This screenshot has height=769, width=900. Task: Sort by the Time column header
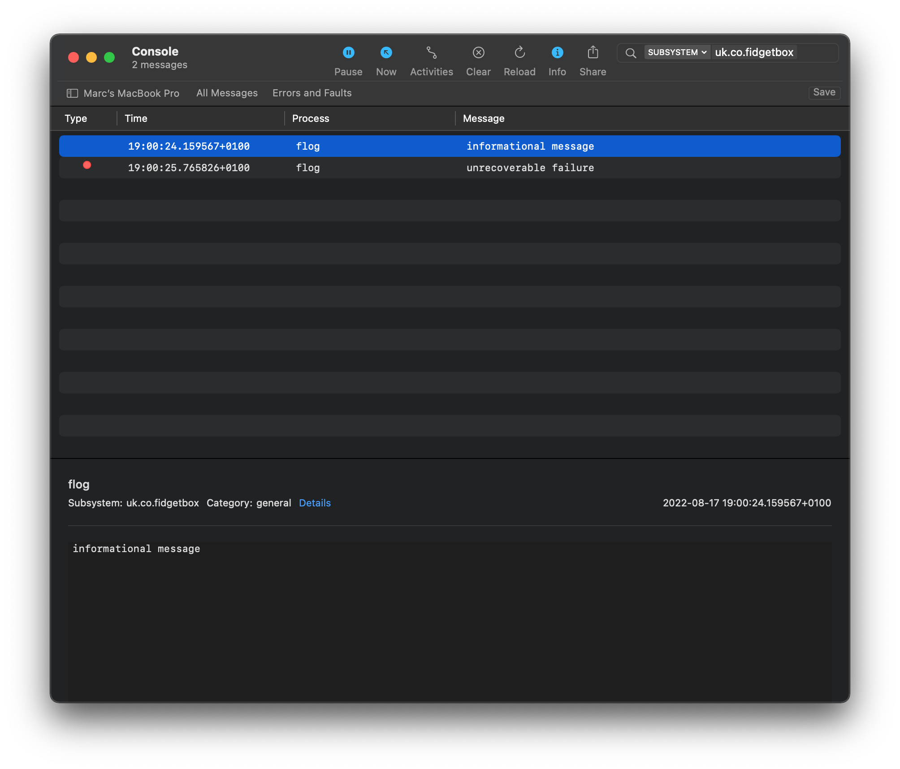pyautogui.click(x=136, y=118)
